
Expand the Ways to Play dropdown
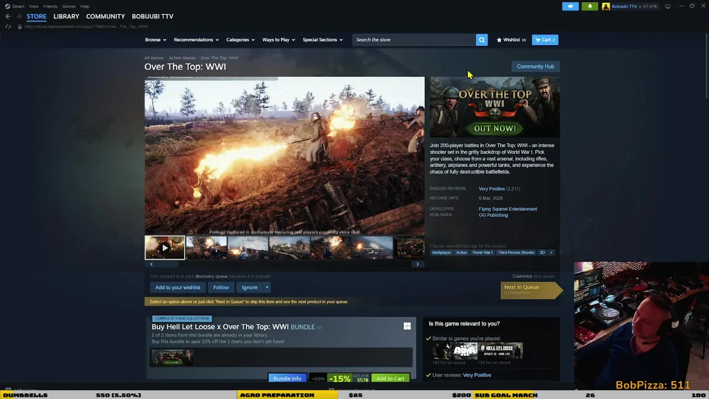(278, 40)
